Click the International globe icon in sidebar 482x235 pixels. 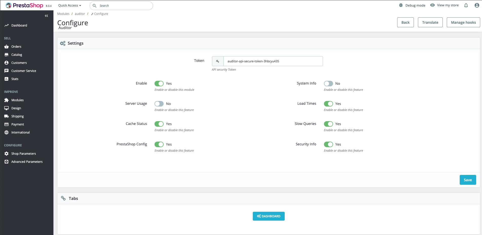pos(7,133)
